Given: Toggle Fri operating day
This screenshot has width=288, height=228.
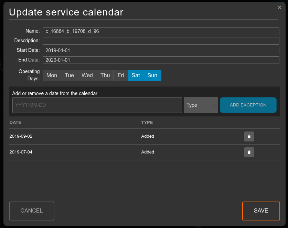Looking at the screenshot, I should (120, 76).
